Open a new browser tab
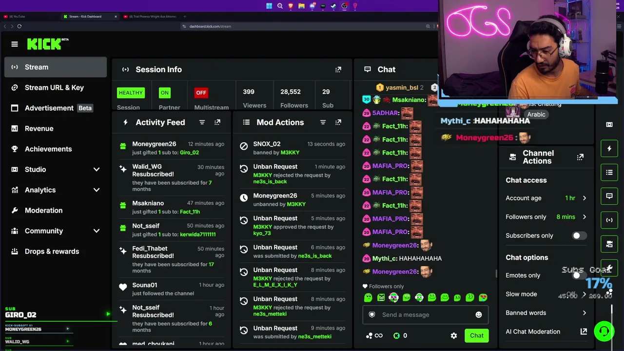624x351 pixels. (x=184, y=17)
